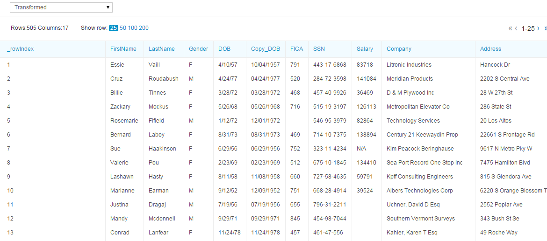The image size is (547, 241).
Task: Show 25 rows per page
Action: click(114, 28)
